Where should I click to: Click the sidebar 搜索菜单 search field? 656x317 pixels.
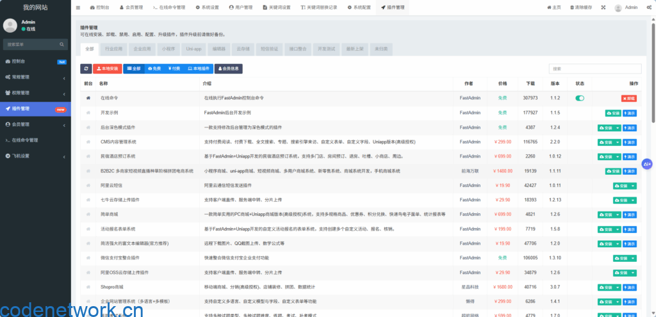coord(30,44)
